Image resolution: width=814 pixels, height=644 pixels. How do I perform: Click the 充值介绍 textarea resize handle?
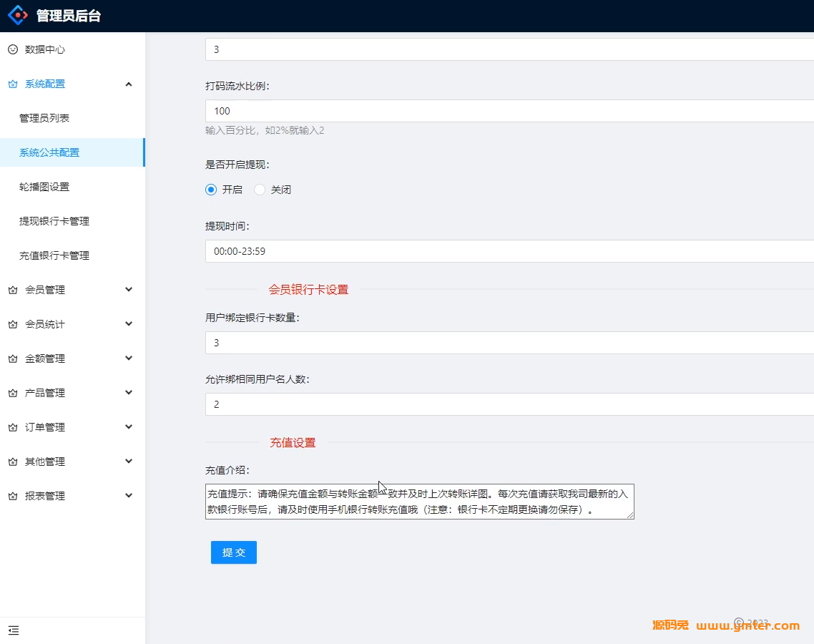pos(630,514)
